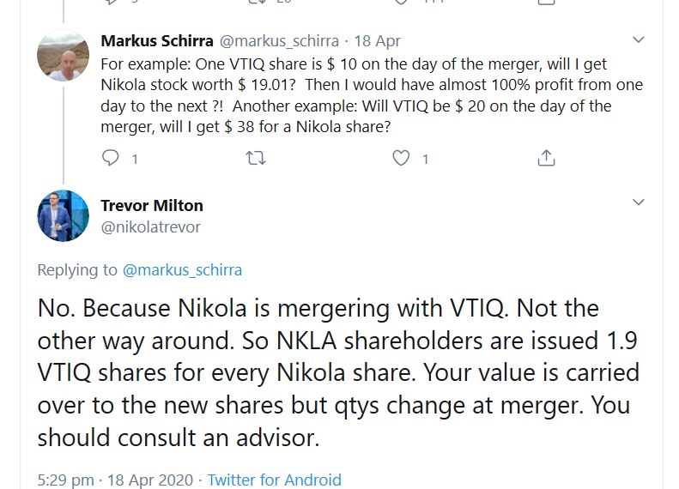The width and height of the screenshot is (679, 489).
Task: Share Markus Schirra's tweet
Action: tap(546, 158)
